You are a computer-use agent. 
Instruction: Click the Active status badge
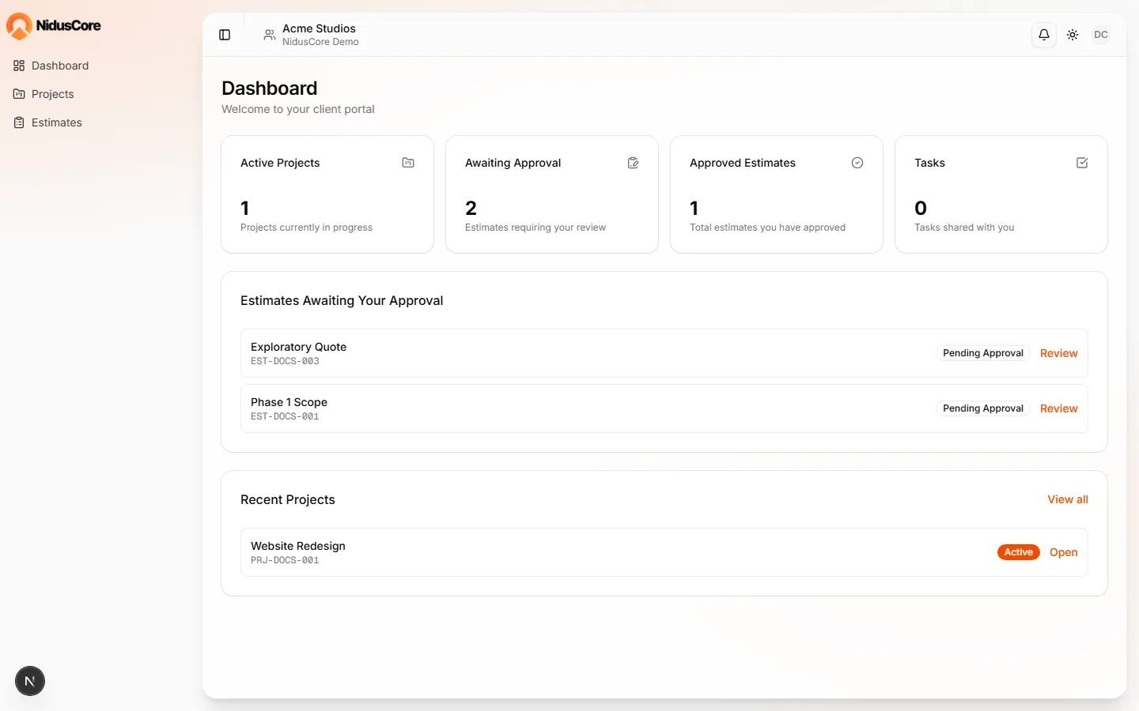pos(1019,552)
